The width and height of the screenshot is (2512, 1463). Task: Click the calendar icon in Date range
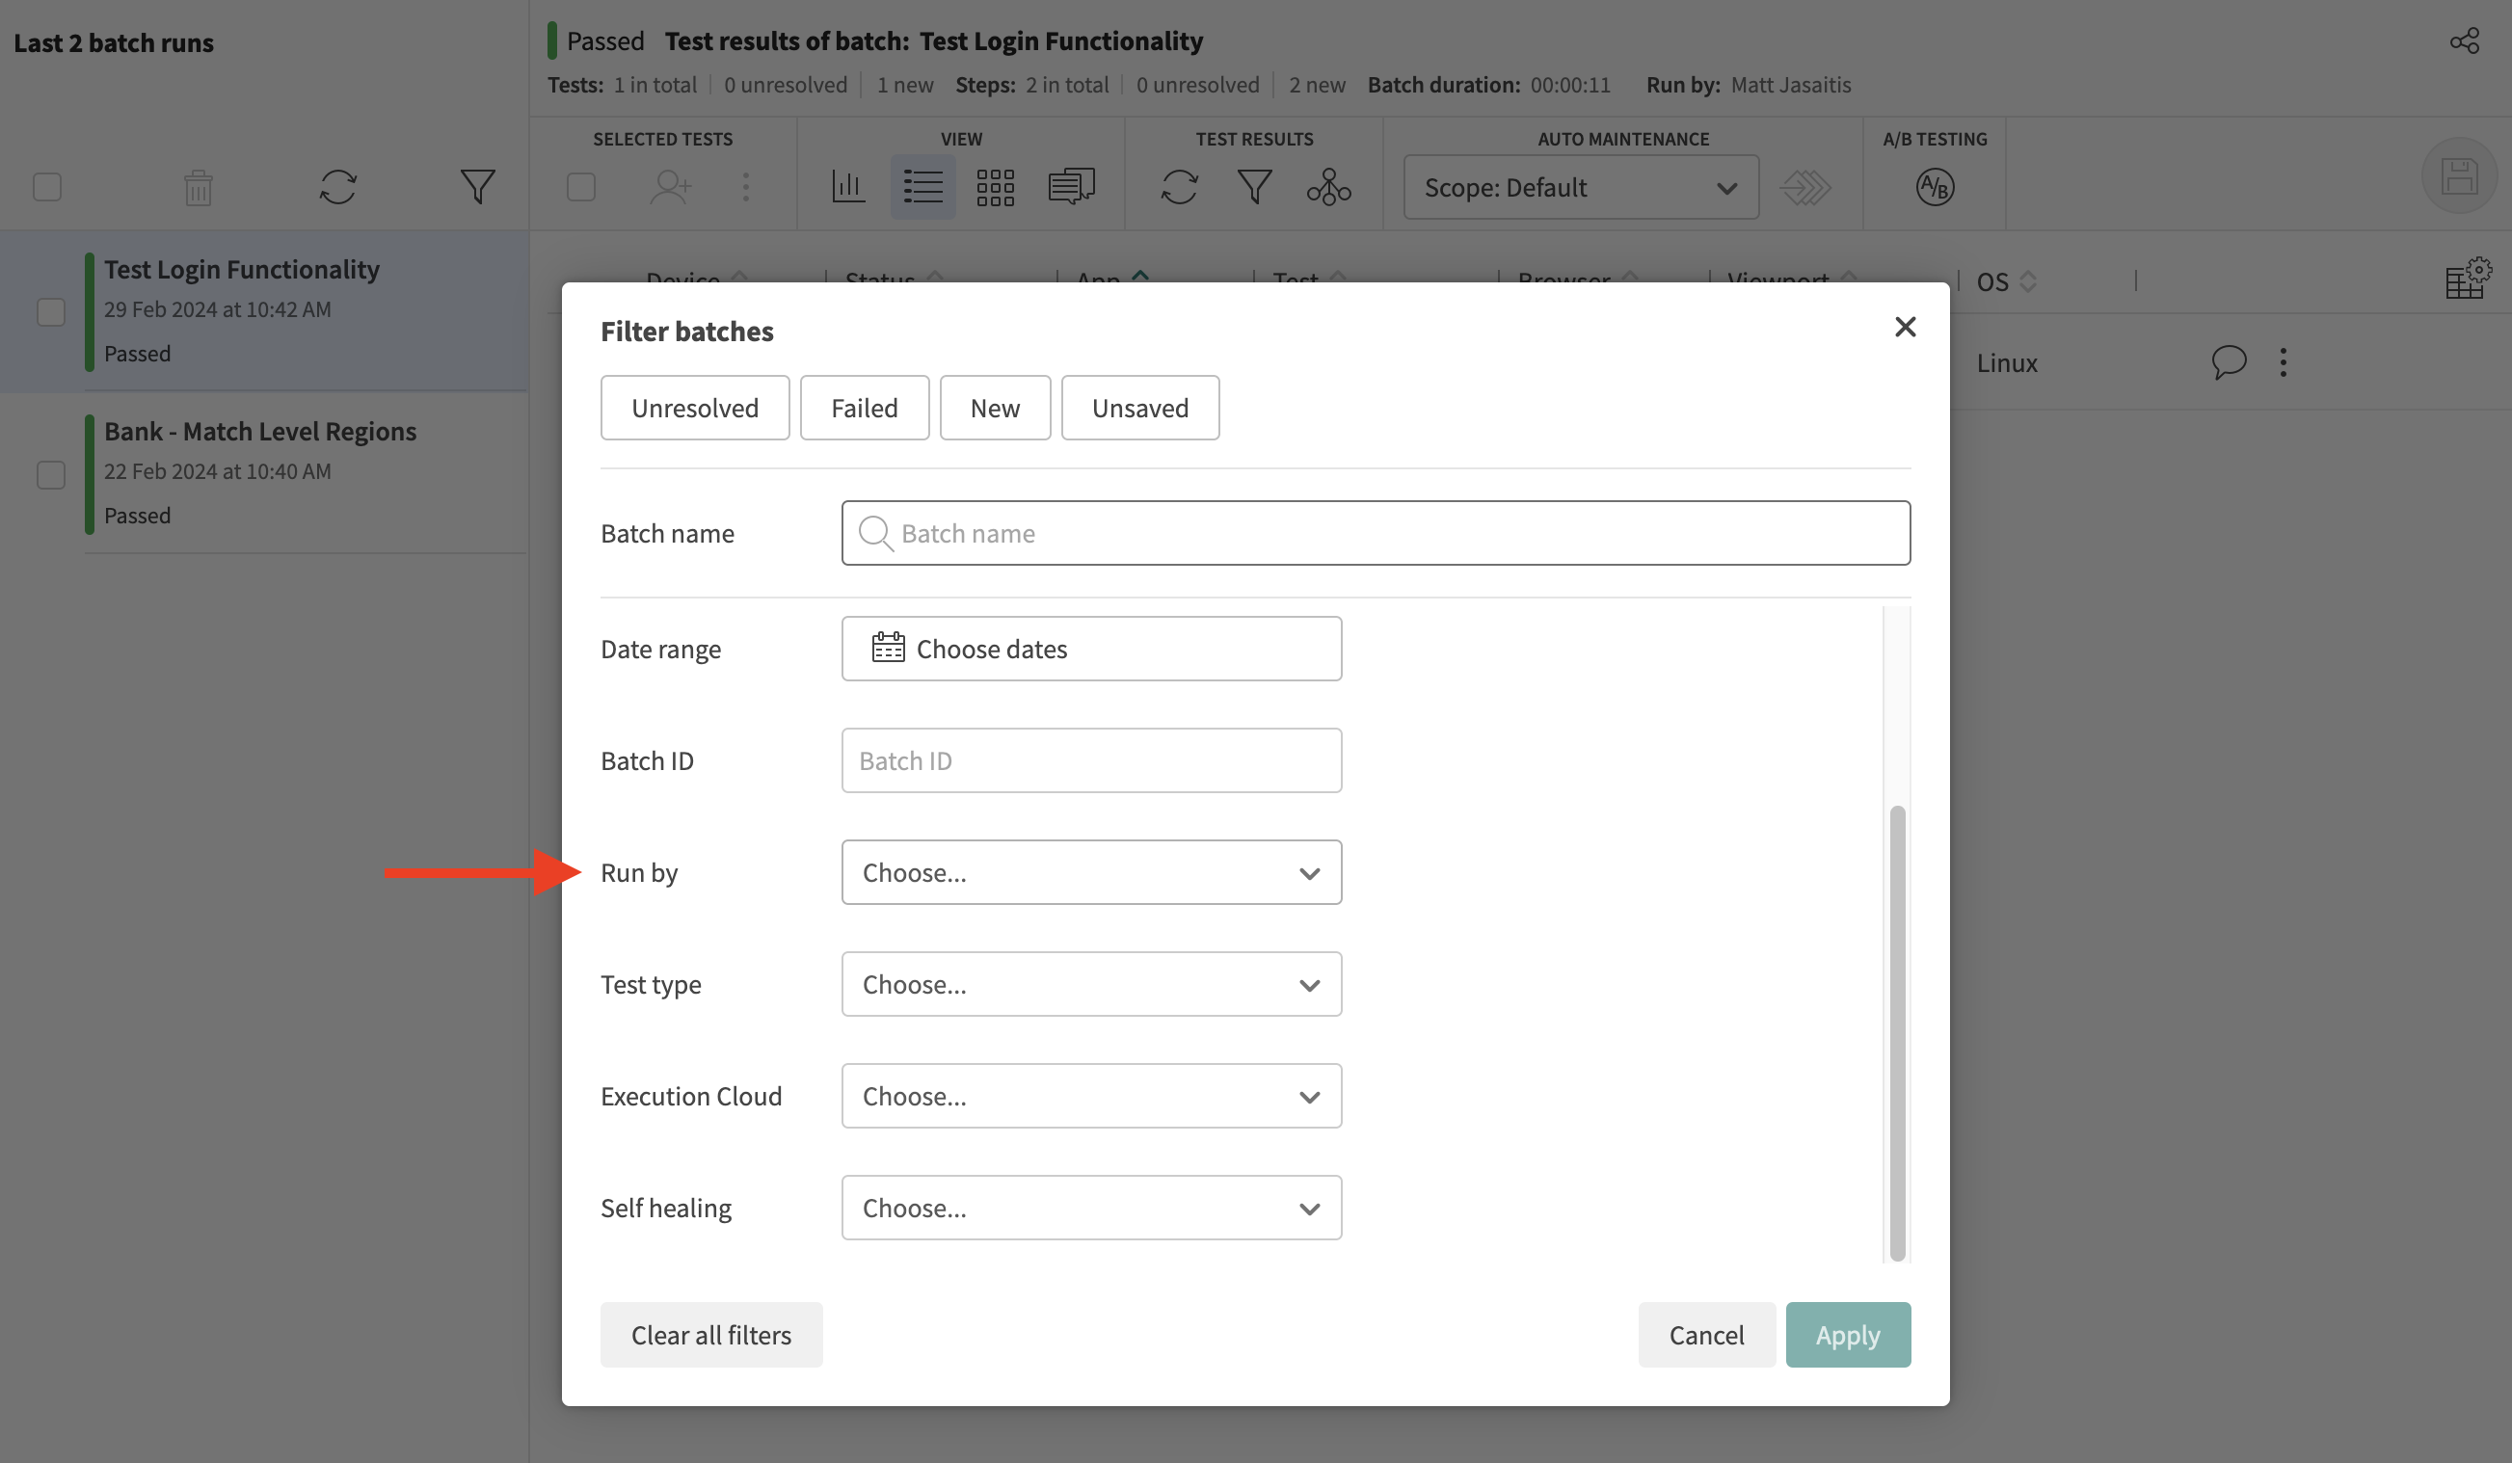887,649
